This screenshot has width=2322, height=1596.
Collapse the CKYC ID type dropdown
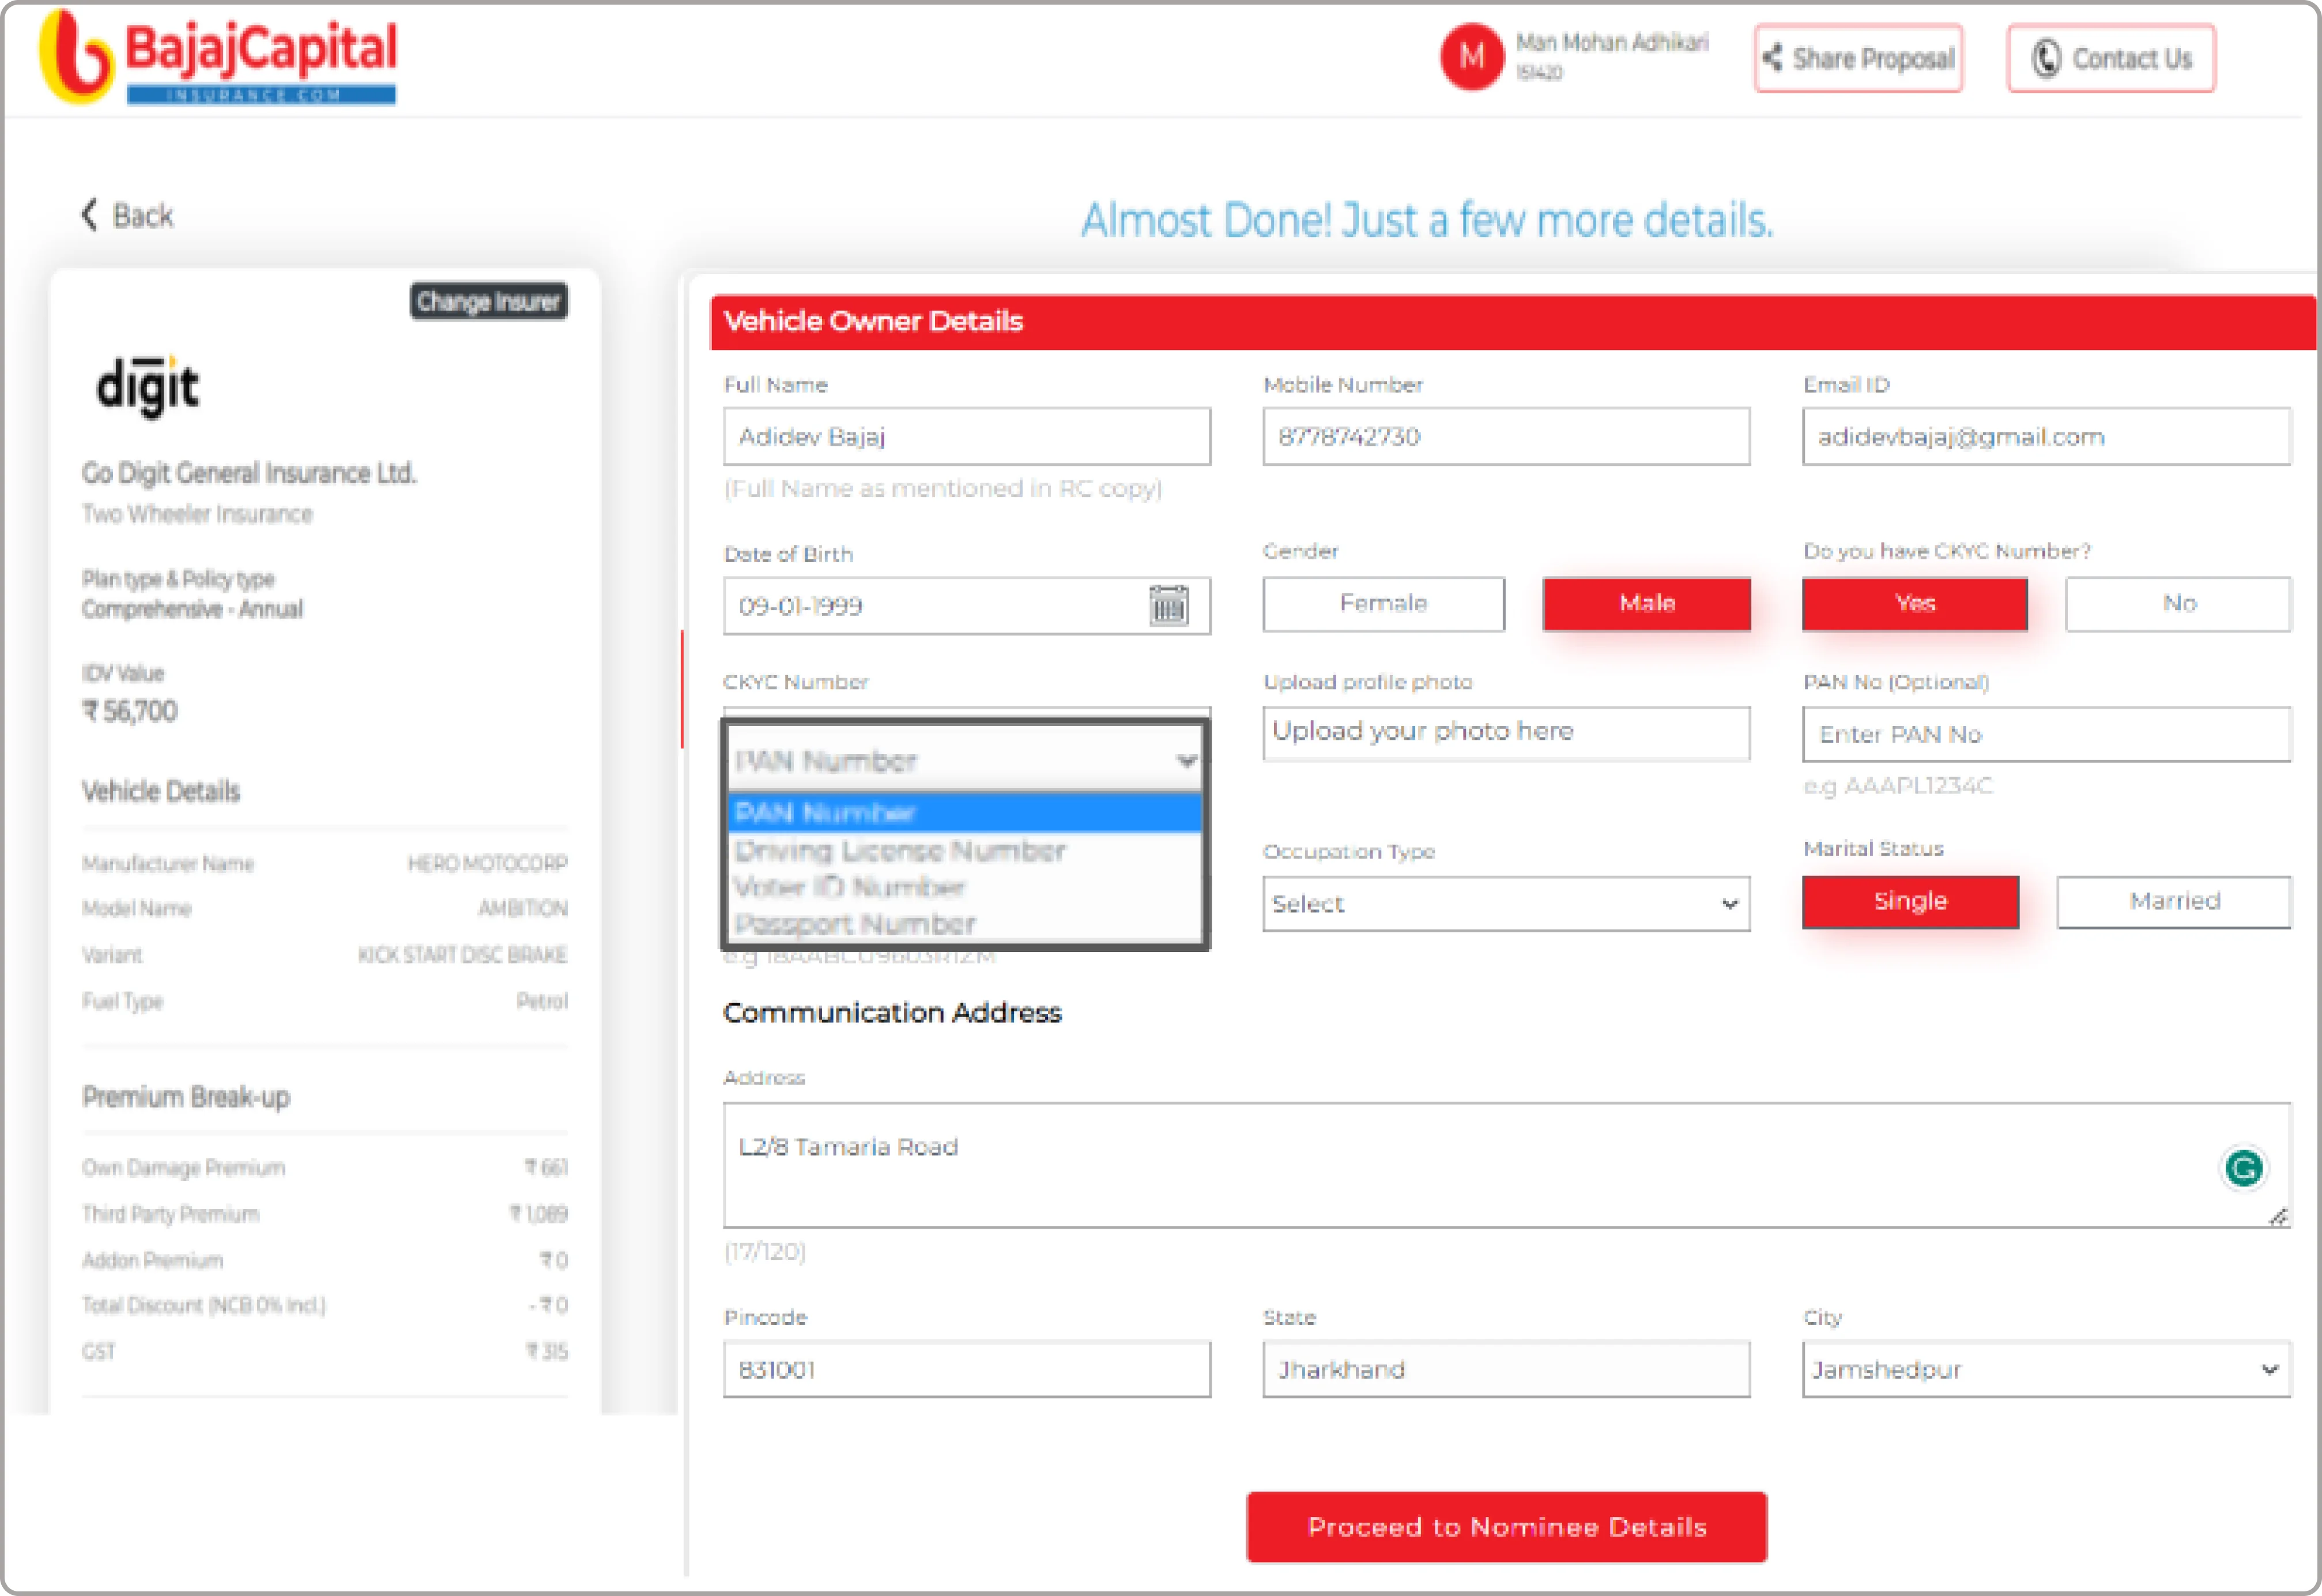click(966, 760)
